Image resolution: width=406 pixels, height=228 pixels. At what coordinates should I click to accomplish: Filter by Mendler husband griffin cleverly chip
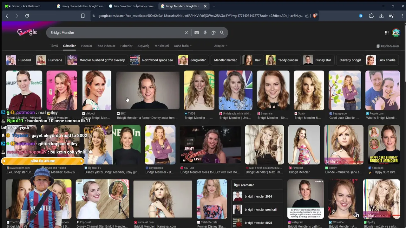97,60
